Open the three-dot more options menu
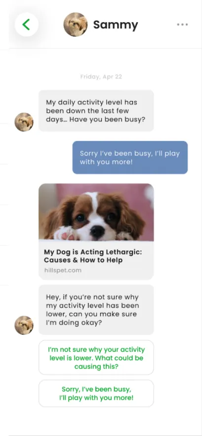This screenshot has height=436, width=202. [182, 24]
